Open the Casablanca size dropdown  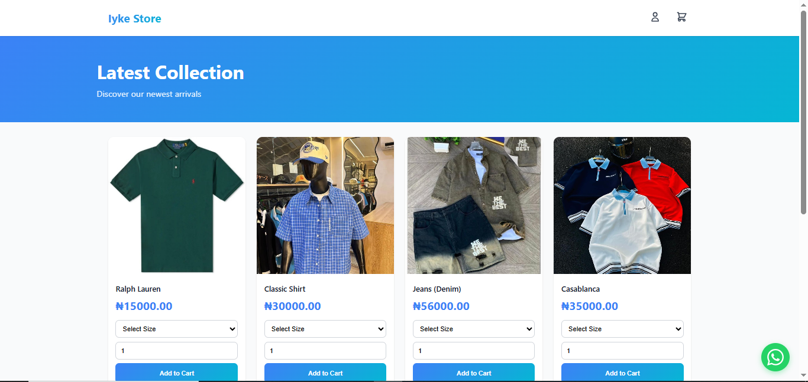pyautogui.click(x=622, y=329)
